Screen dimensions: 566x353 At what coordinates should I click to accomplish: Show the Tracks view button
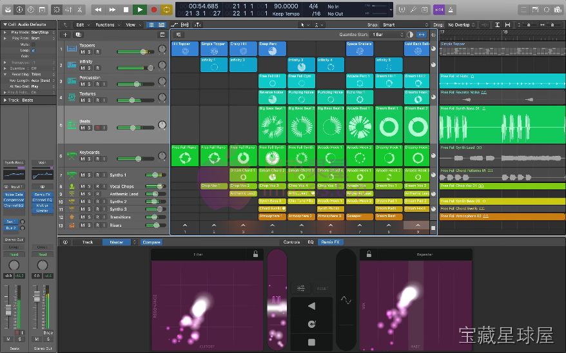coord(161,25)
